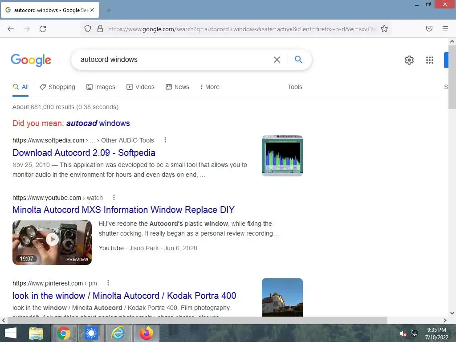Open options dots for YouTube result
This screenshot has height=342, width=456.
coord(114,197)
